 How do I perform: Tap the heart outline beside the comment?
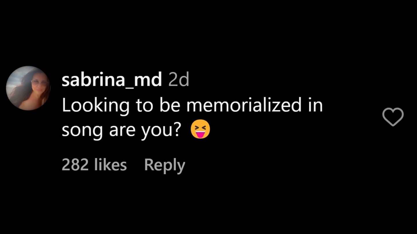(393, 117)
